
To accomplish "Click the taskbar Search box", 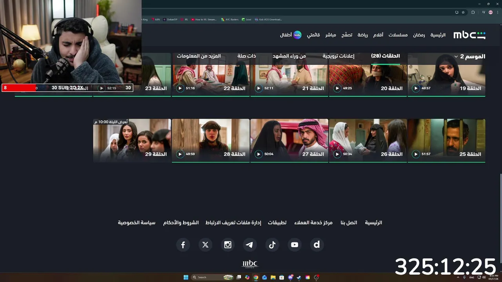I will click(x=213, y=277).
